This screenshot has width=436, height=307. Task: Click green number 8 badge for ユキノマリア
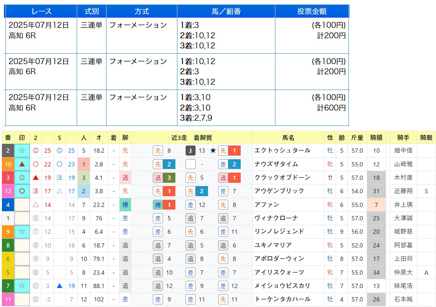point(8,245)
